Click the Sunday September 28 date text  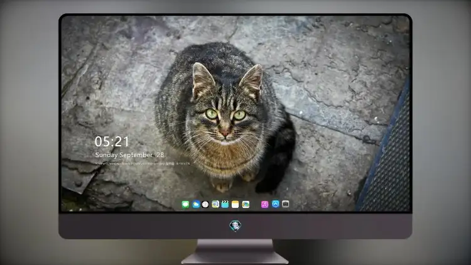tap(129, 154)
